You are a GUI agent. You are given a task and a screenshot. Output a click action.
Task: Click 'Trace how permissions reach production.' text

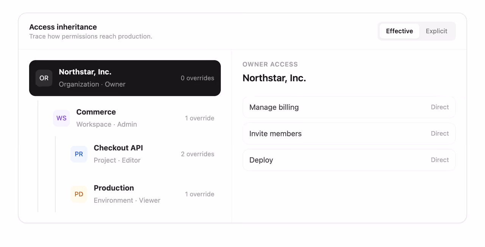(91, 37)
